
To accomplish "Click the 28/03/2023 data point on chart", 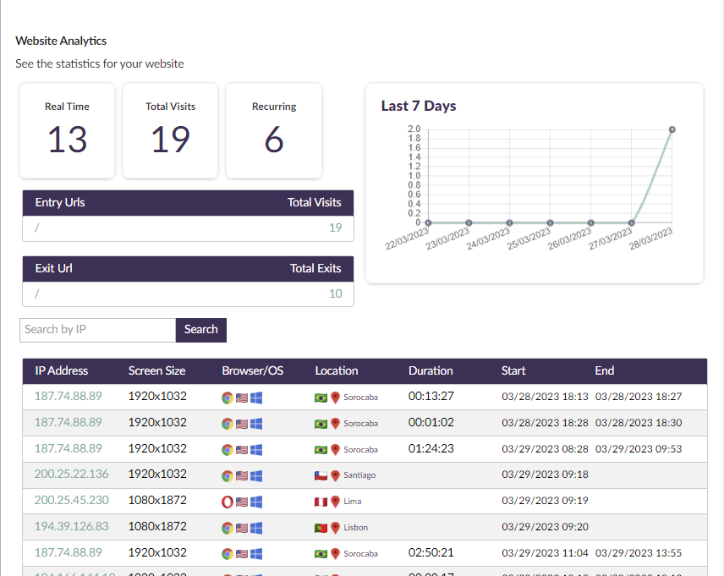I will point(672,129).
